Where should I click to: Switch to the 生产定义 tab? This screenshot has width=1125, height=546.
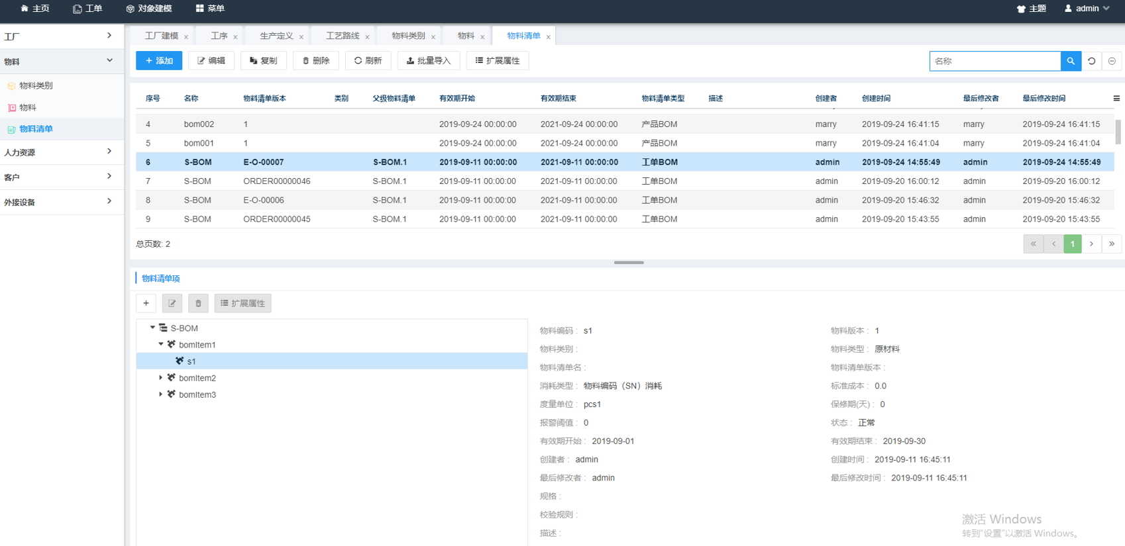point(276,36)
